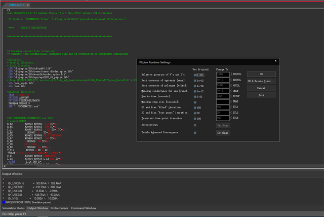Click the 'Analysis directives' line
The height and width of the screenshot is (217, 324).
[x=21, y=92]
